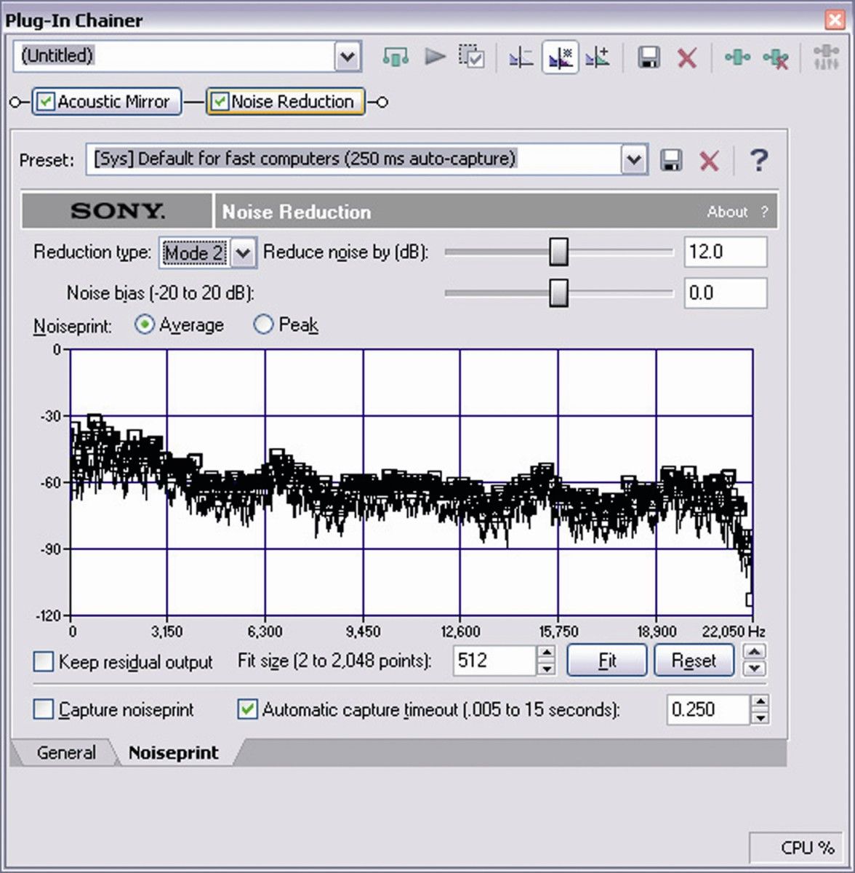This screenshot has width=855, height=873.
Task: Click the Process Selection icon
Action: 472,56
